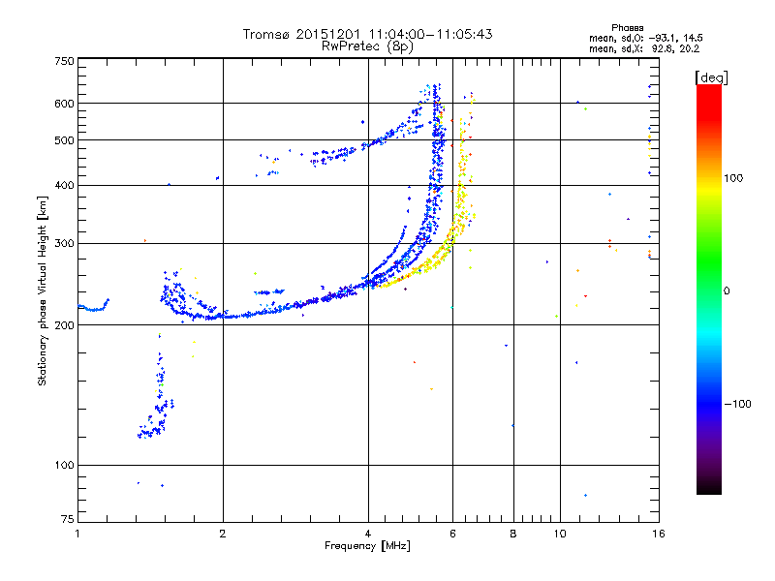Click the x-axis tick label '4'

[x=368, y=534]
